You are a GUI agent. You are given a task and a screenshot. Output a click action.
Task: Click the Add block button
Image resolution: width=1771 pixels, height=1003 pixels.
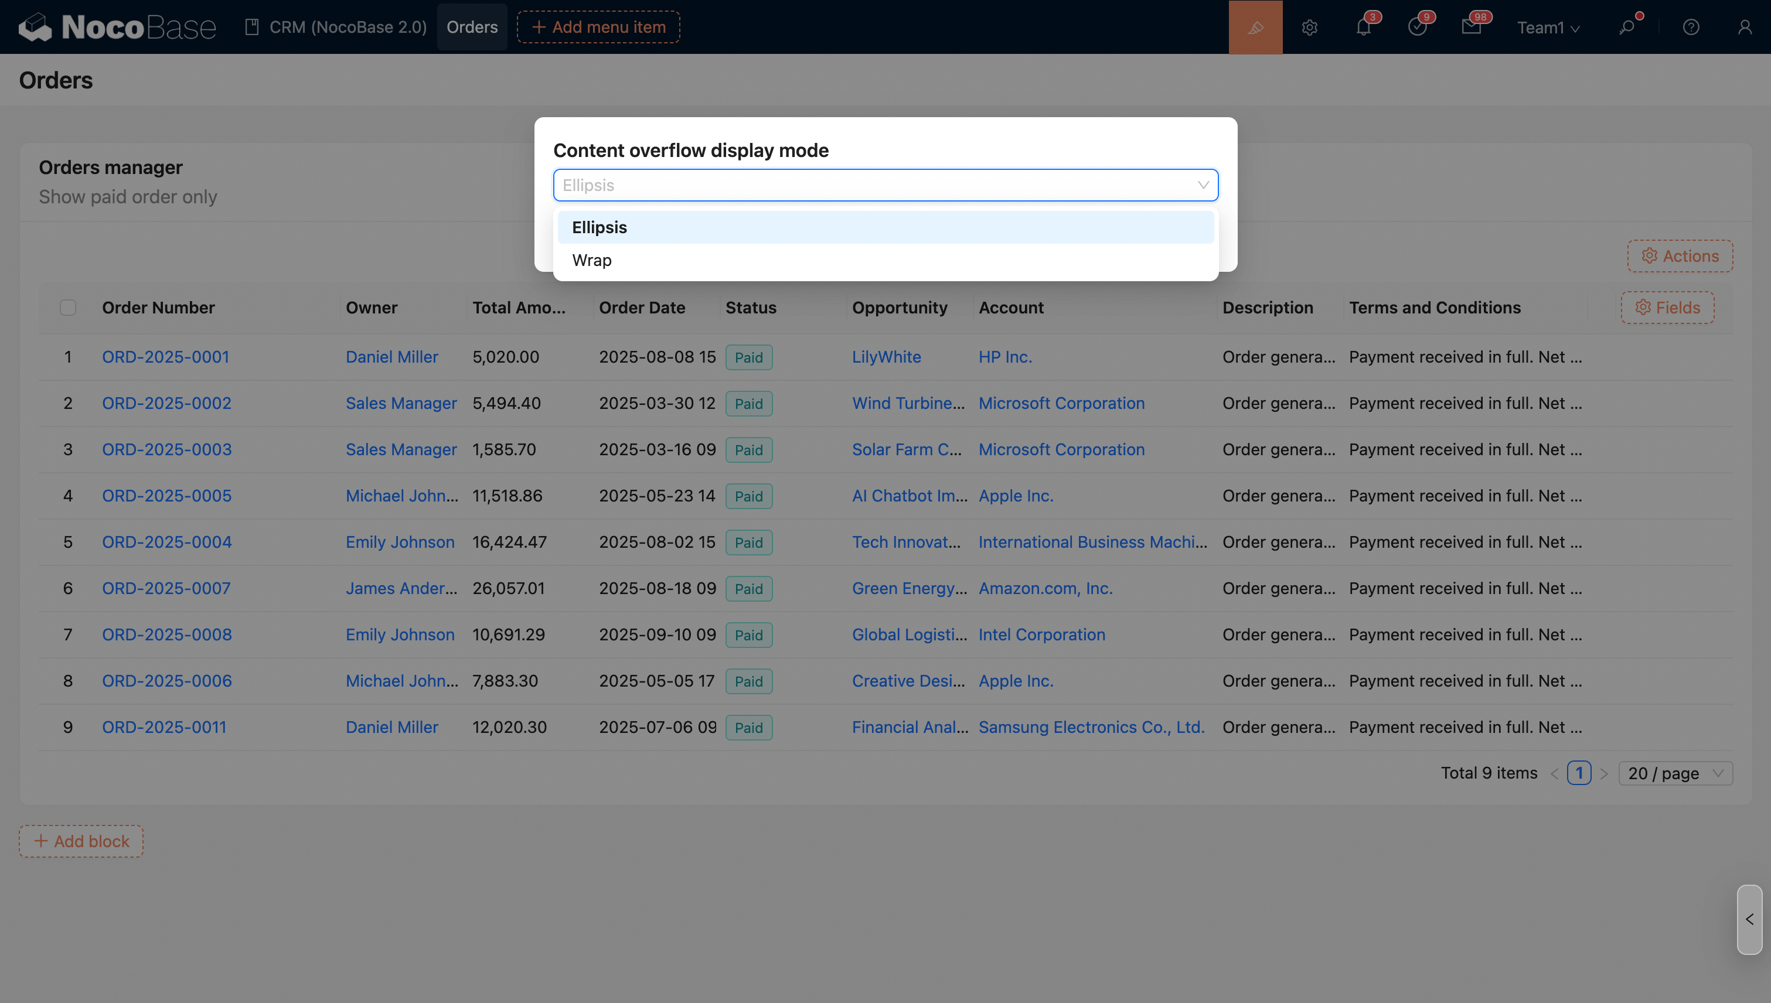pyautogui.click(x=81, y=841)
